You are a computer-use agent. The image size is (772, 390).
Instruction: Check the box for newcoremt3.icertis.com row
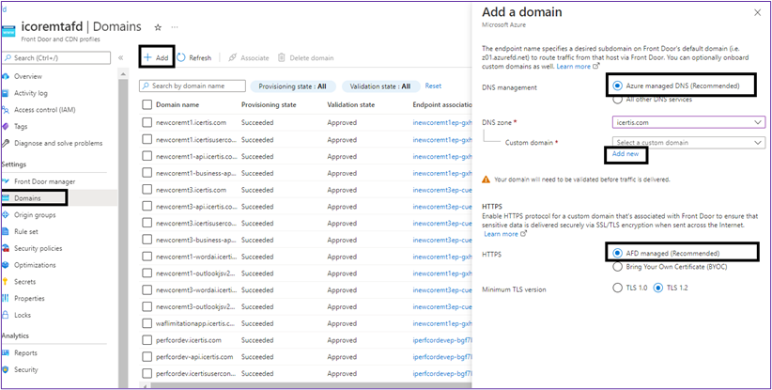147,190
